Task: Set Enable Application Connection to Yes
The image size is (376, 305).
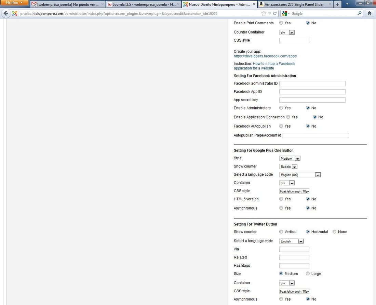Action: click(x=288, y=117)
